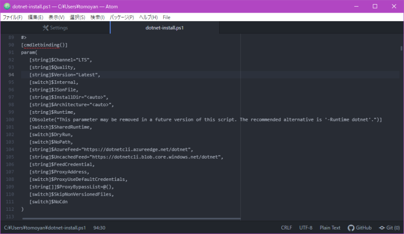
Task: Click the Obsolete attribute line
Action: pos(206,120)
